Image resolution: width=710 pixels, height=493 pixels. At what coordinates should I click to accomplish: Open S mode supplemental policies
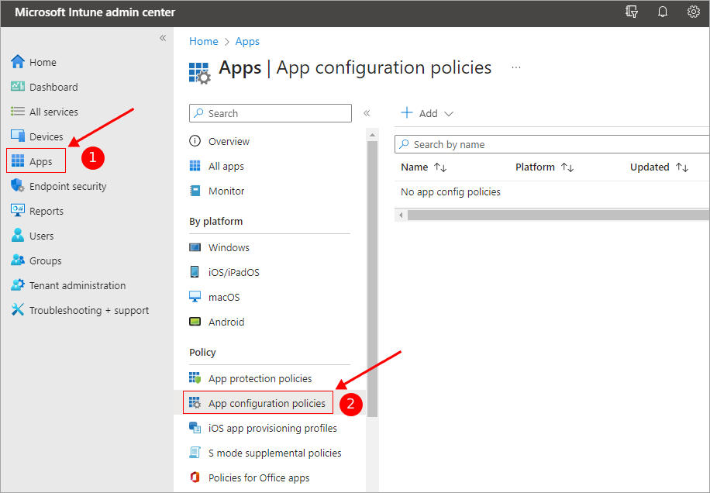tap(275, 453)
